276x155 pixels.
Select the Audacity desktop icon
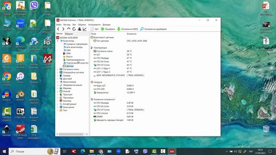tap(7, 96)
